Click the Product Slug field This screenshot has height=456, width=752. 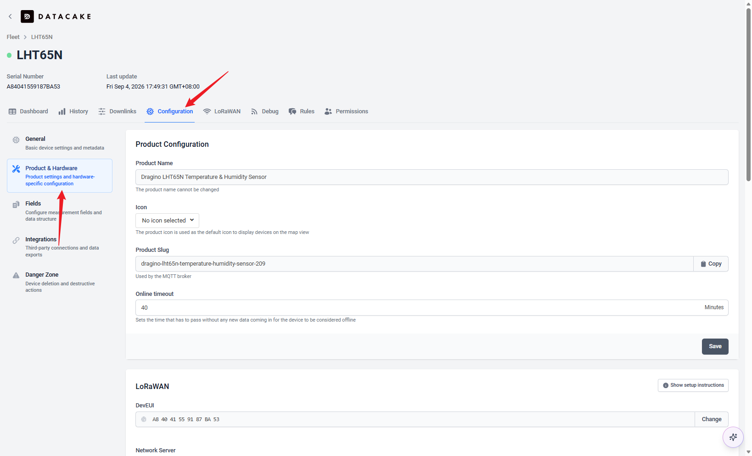(x=415, y=264)
